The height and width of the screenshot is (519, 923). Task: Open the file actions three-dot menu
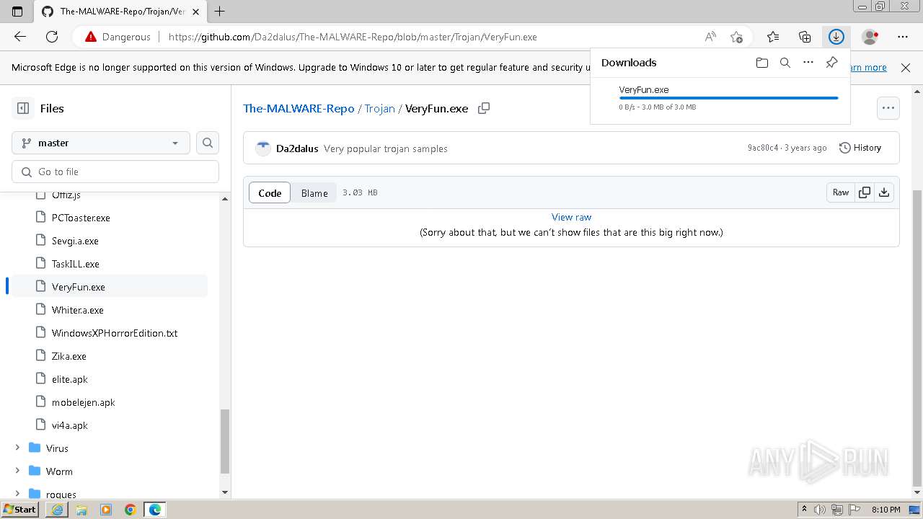click(x=888, y=108)
